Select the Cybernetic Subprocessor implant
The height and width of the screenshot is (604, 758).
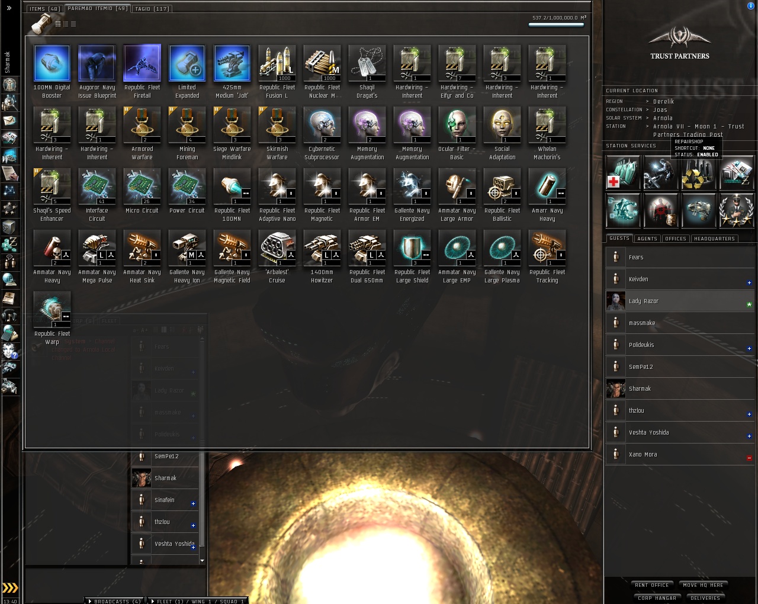322,133
